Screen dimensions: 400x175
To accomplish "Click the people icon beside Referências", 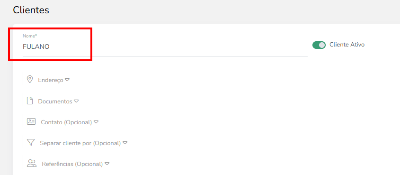I will 32,163.
